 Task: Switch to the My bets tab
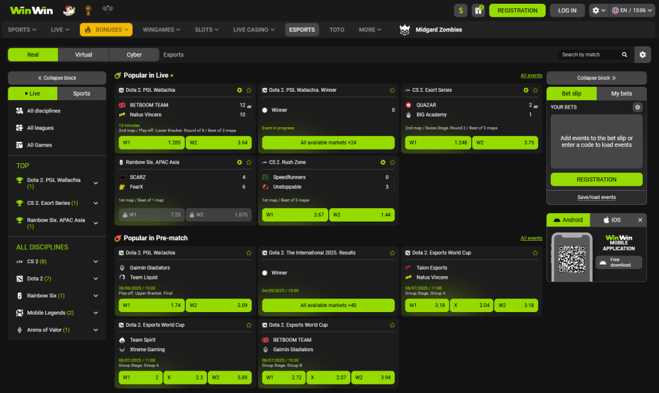(621, 94)
